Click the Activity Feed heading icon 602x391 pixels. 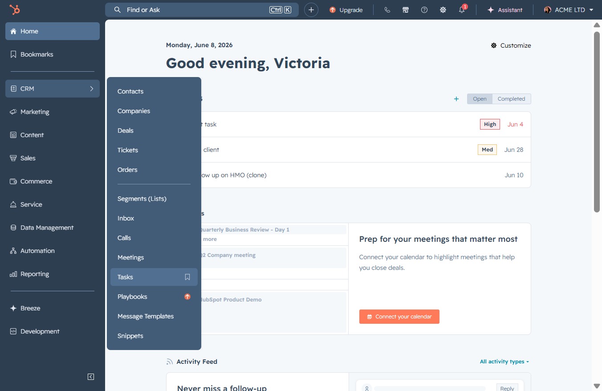coord(169,362)
